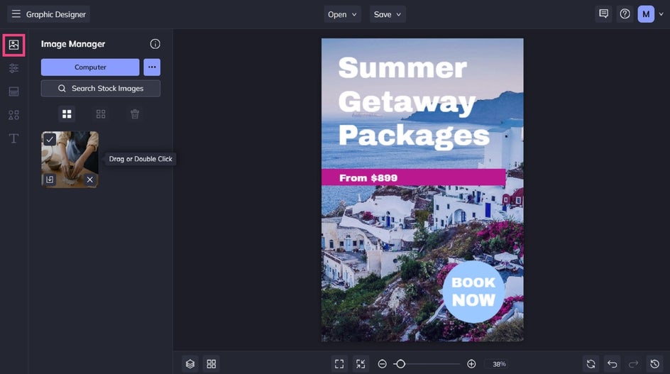
Task: Open the feedback comments icon
Action: (603, 14)
